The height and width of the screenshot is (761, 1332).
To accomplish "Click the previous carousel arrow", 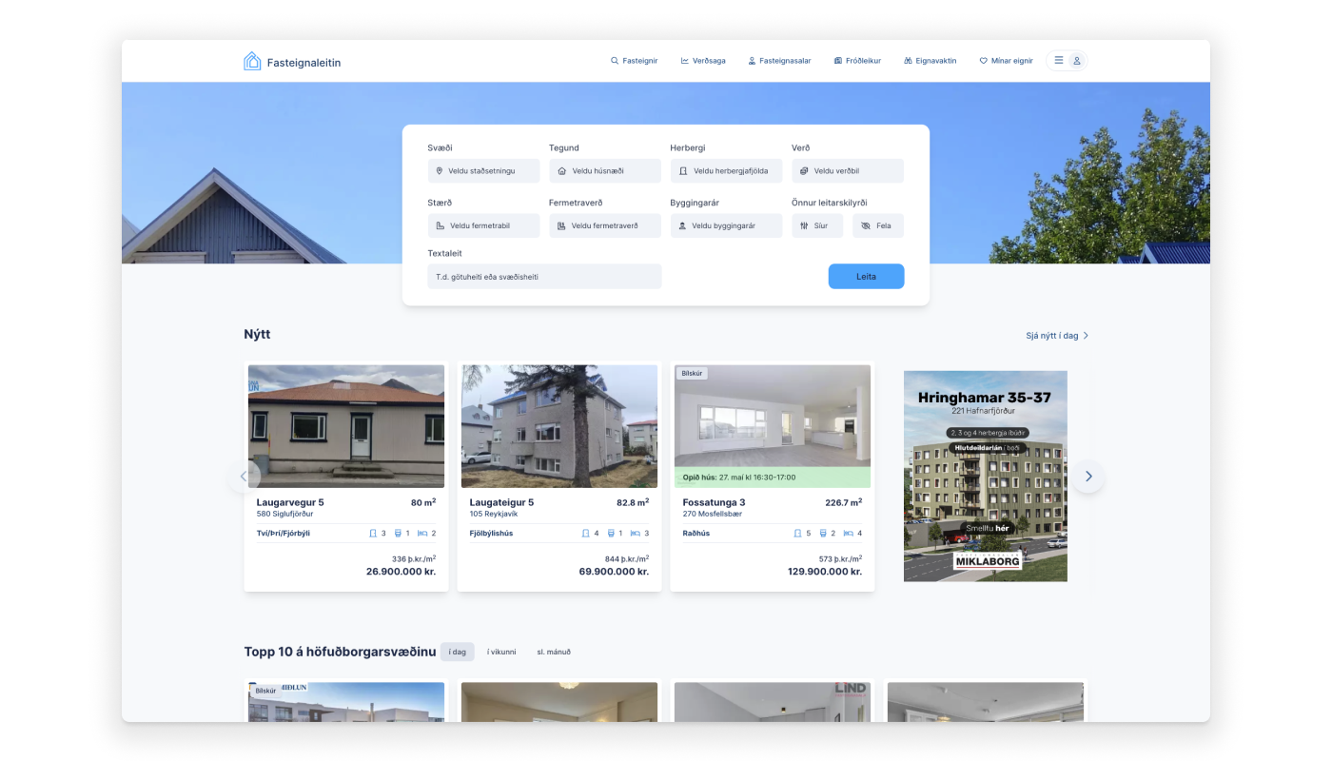I will click(x=244, y=476).
